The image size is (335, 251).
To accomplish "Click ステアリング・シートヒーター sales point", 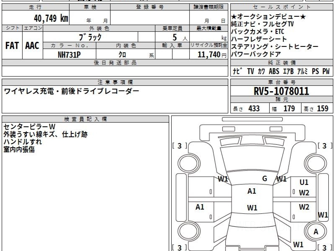I will pos(275,47).
